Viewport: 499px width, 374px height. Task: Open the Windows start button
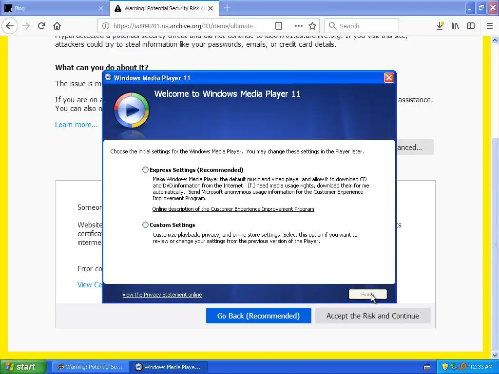(23, 367)
